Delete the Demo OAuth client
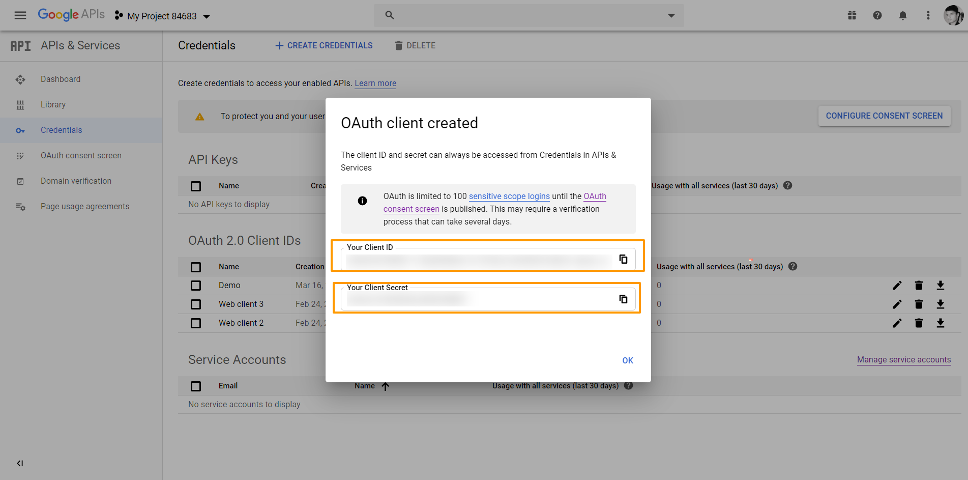Screen dimensions: 968x480 click(919, 286)
